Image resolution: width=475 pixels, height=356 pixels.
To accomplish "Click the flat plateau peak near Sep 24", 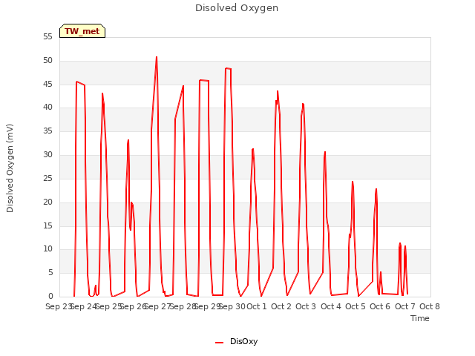I will (x=80, y=83).
